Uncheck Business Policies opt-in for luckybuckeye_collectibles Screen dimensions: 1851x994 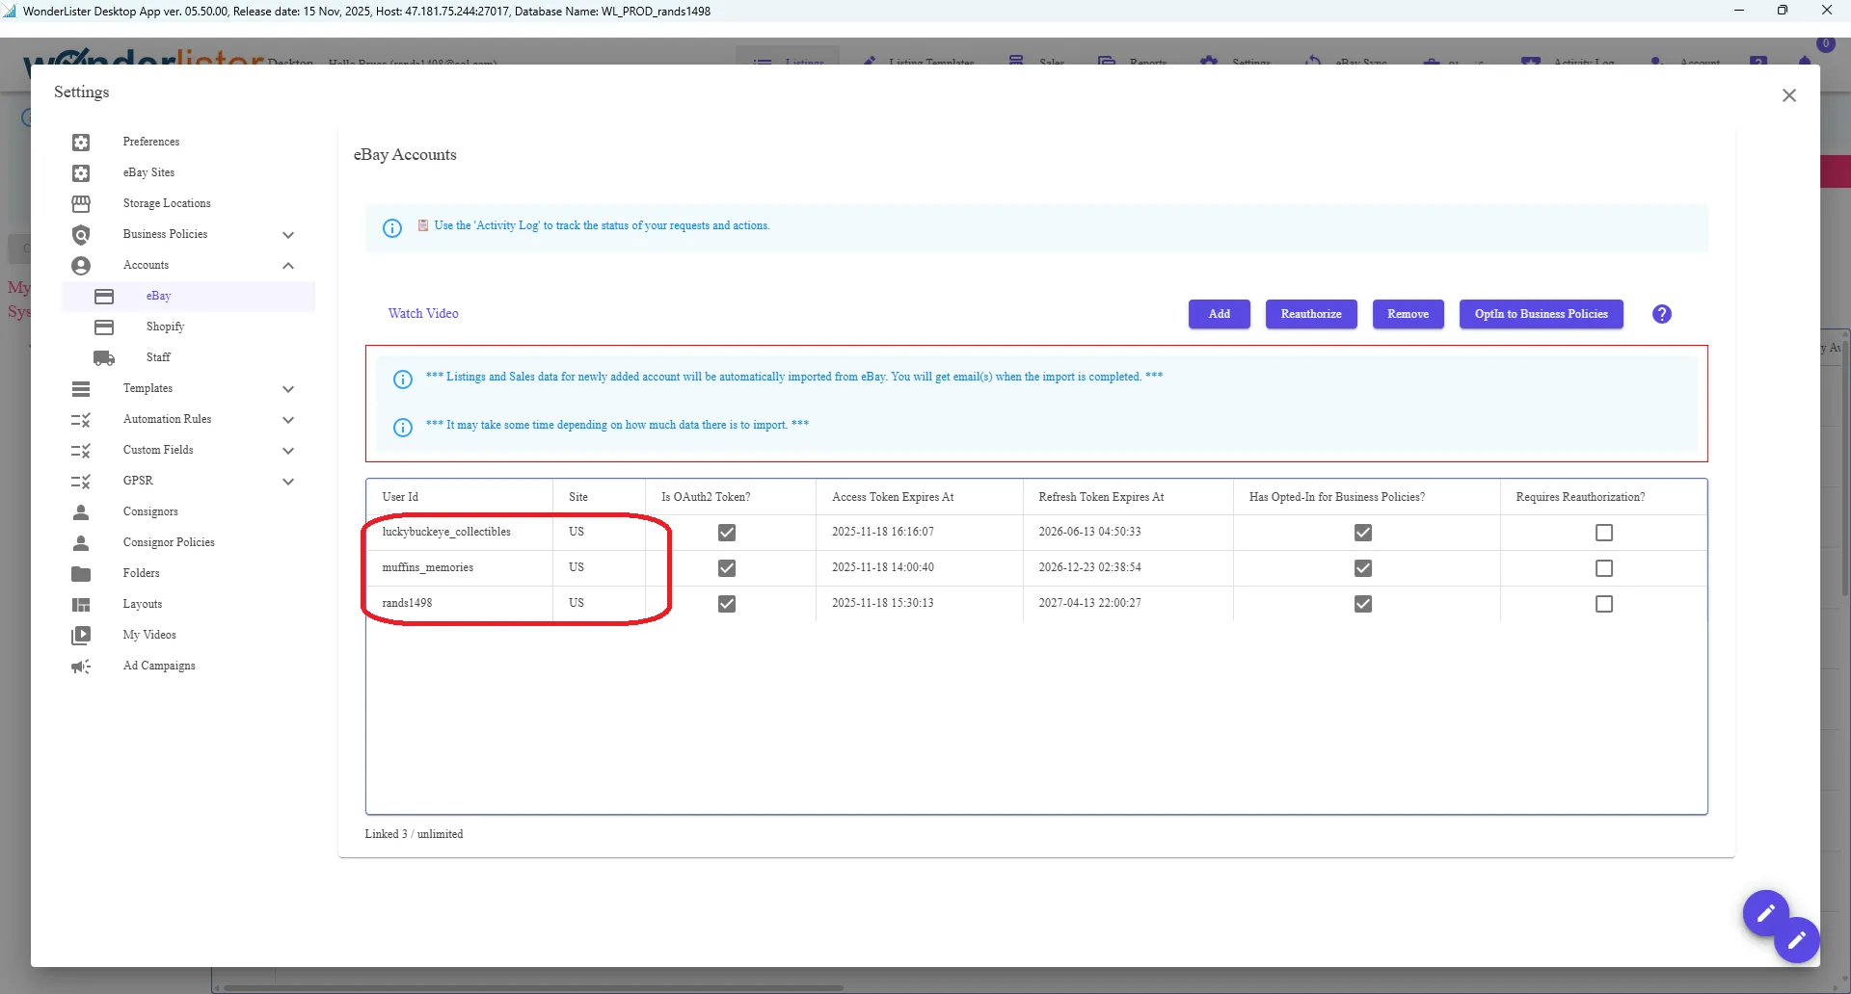point(1362,532)
